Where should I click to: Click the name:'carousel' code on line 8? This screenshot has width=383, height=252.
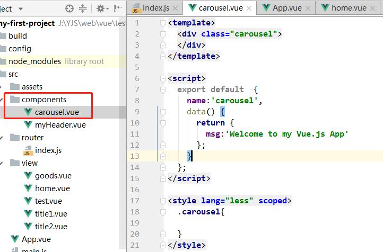[225, 101]
